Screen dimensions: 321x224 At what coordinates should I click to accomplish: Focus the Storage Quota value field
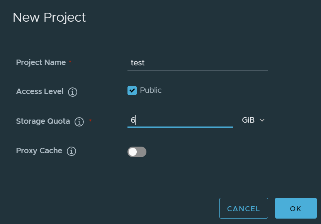tap(180, 120)
